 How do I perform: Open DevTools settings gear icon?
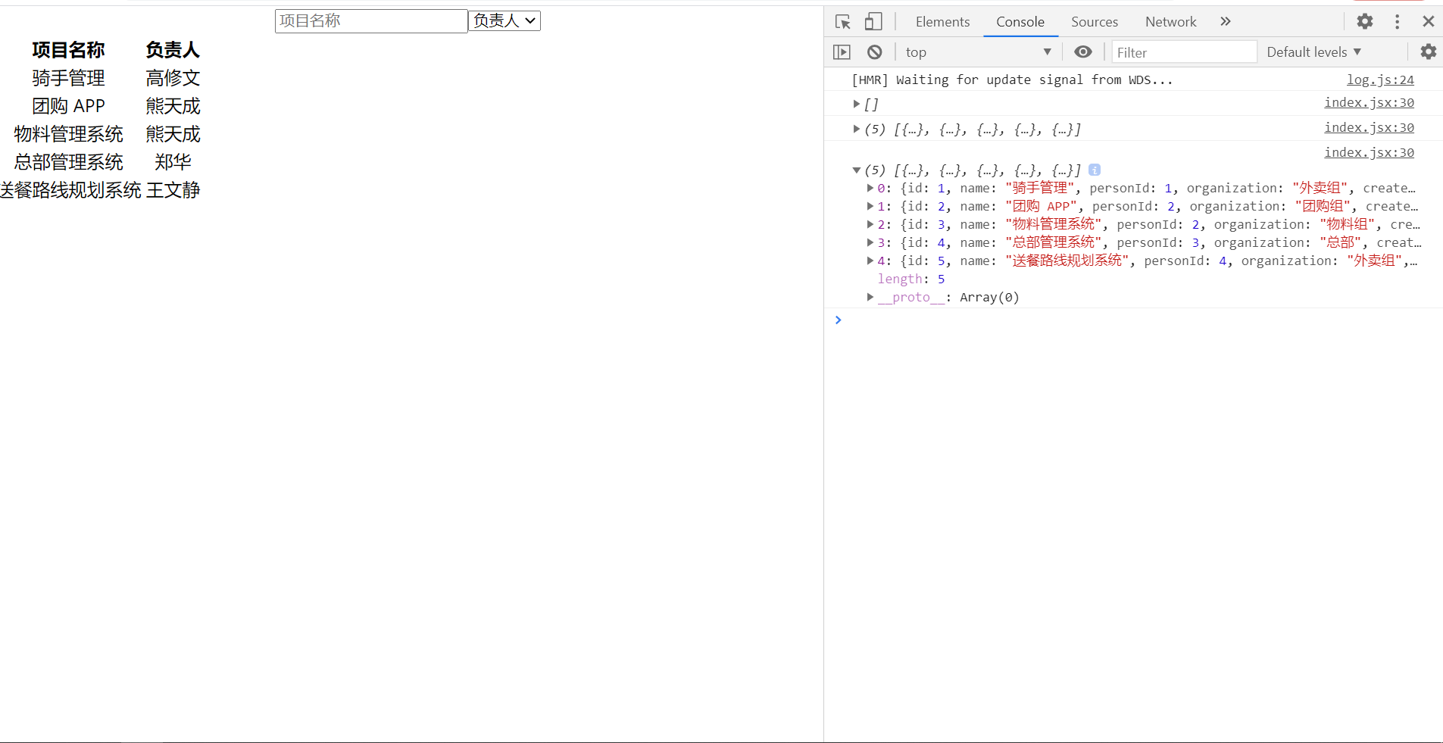pos(1365,22)
